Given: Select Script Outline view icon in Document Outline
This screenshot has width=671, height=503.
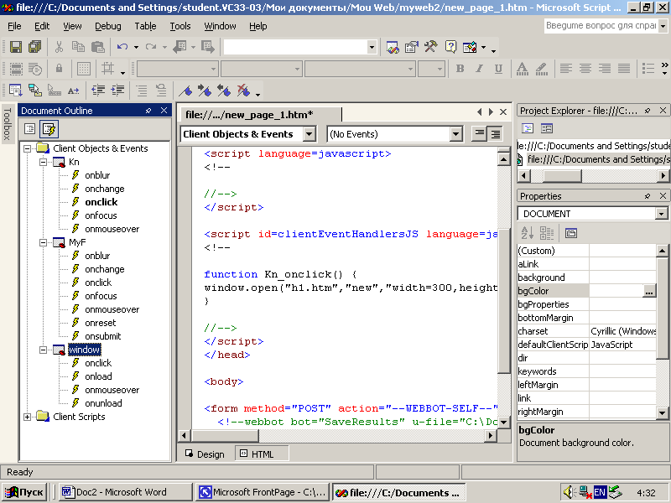Looking at the screenshot, I should 49,129.
